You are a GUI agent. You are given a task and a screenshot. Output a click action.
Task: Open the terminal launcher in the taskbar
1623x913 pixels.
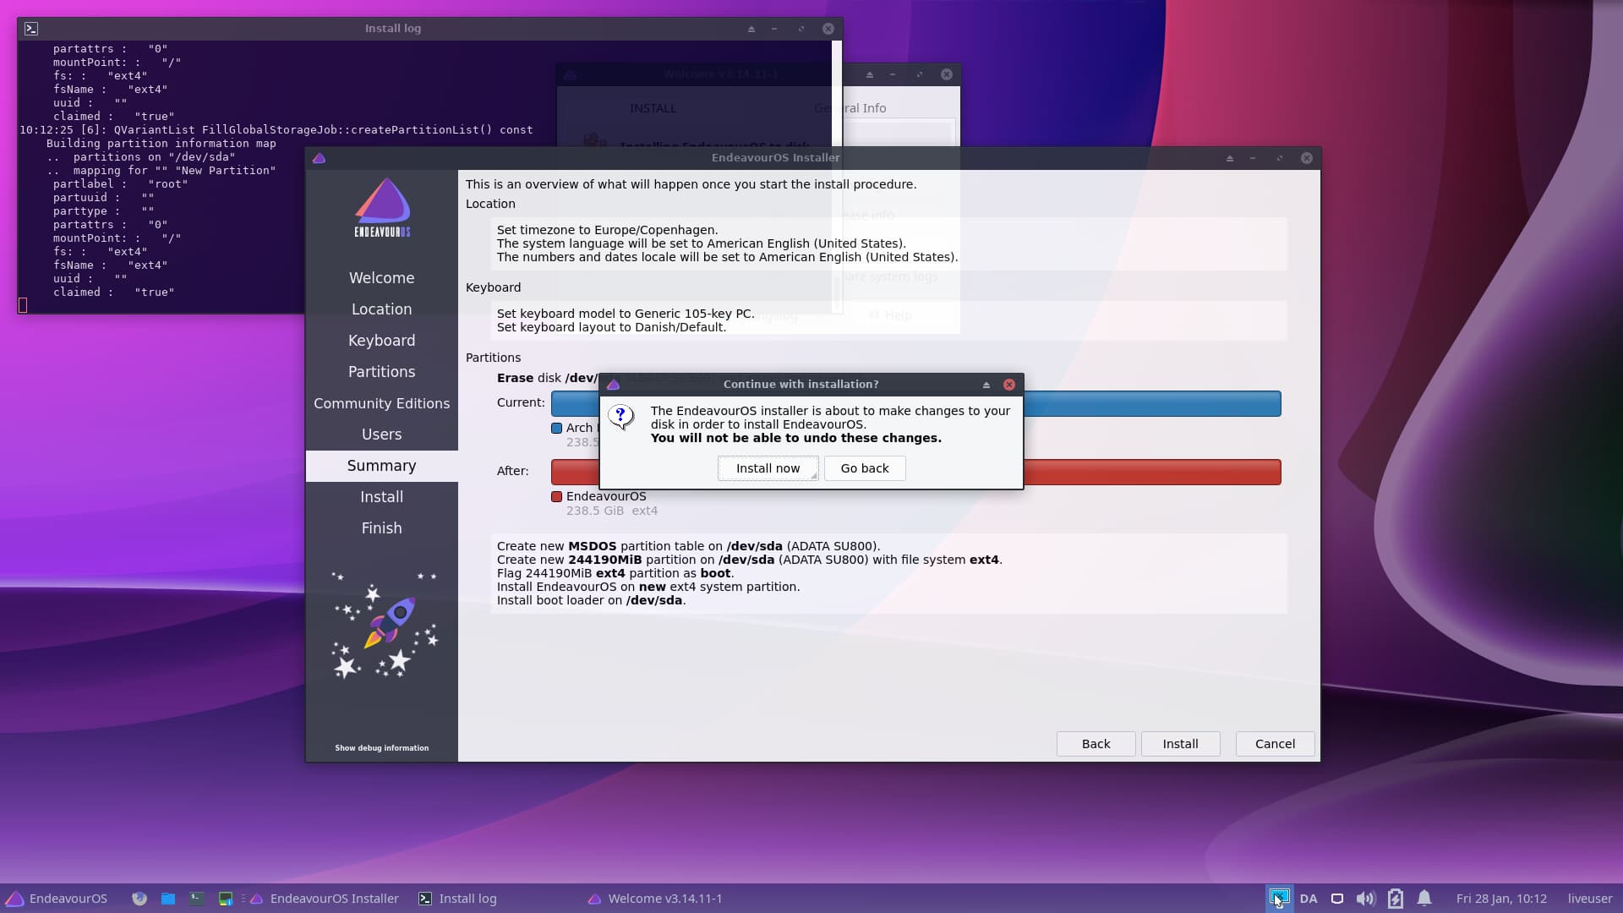197,899
